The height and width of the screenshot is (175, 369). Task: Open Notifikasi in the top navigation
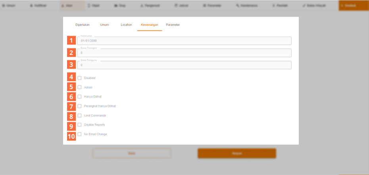tap(38, 6)
